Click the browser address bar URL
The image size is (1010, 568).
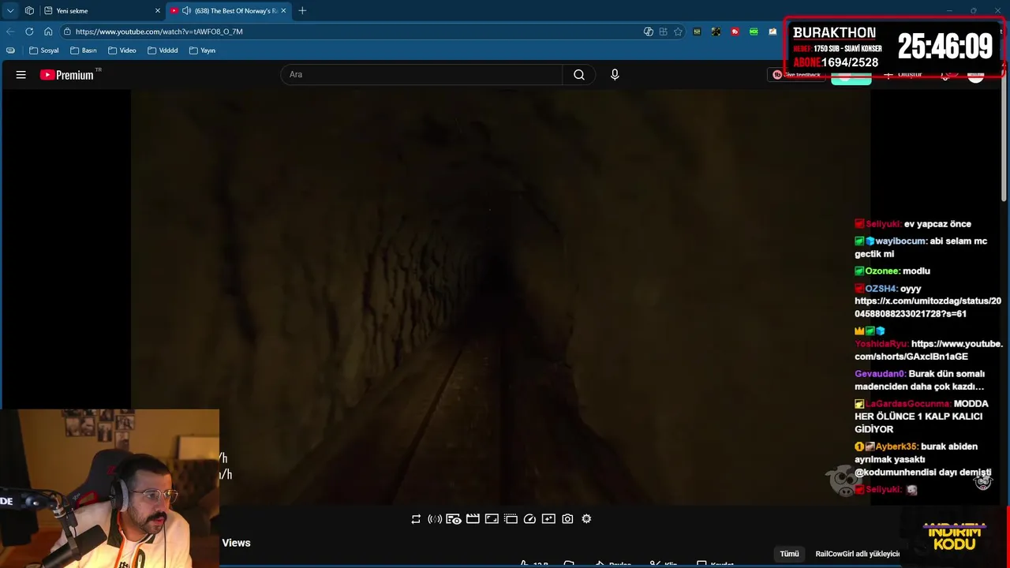click(x=159, y=32)
